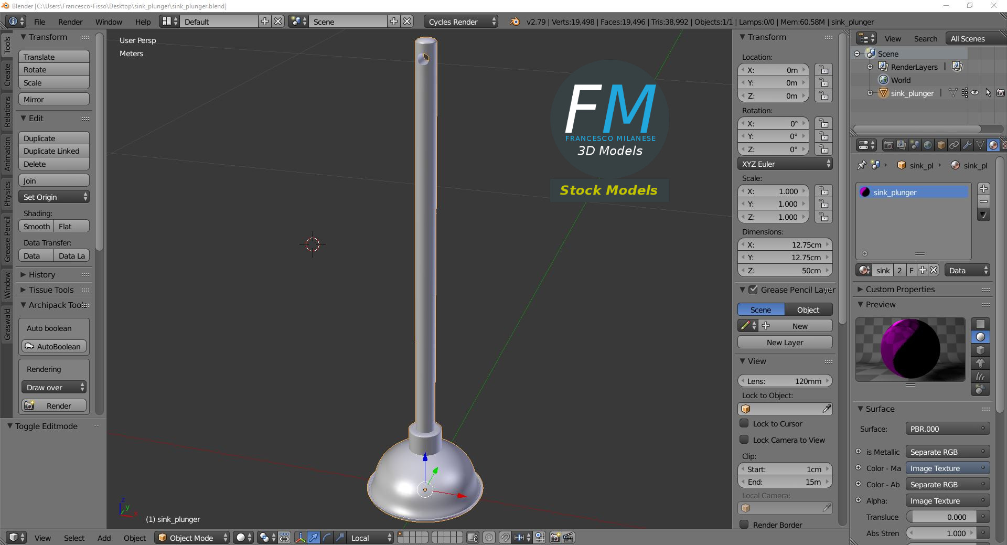Open the Object properties tab (cube icon)

pos(941,145)
